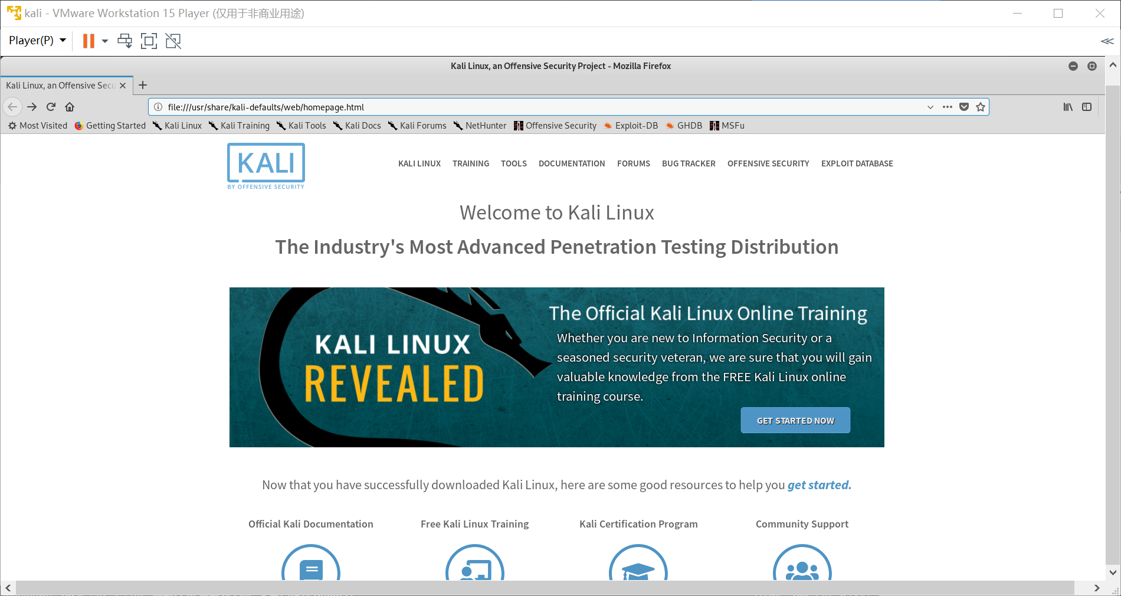Click the documentation chat-bubble circle icon
Screen dimensions: 1121x596
coord(311,563)
